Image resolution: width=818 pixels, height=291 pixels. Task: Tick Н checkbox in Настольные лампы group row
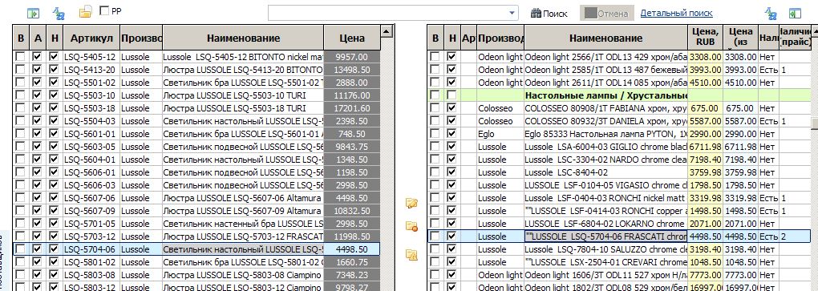(452, 95)
